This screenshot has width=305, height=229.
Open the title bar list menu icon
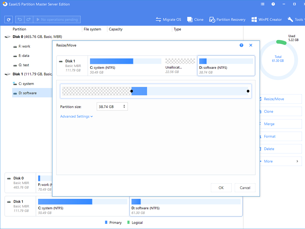[263, 4]
